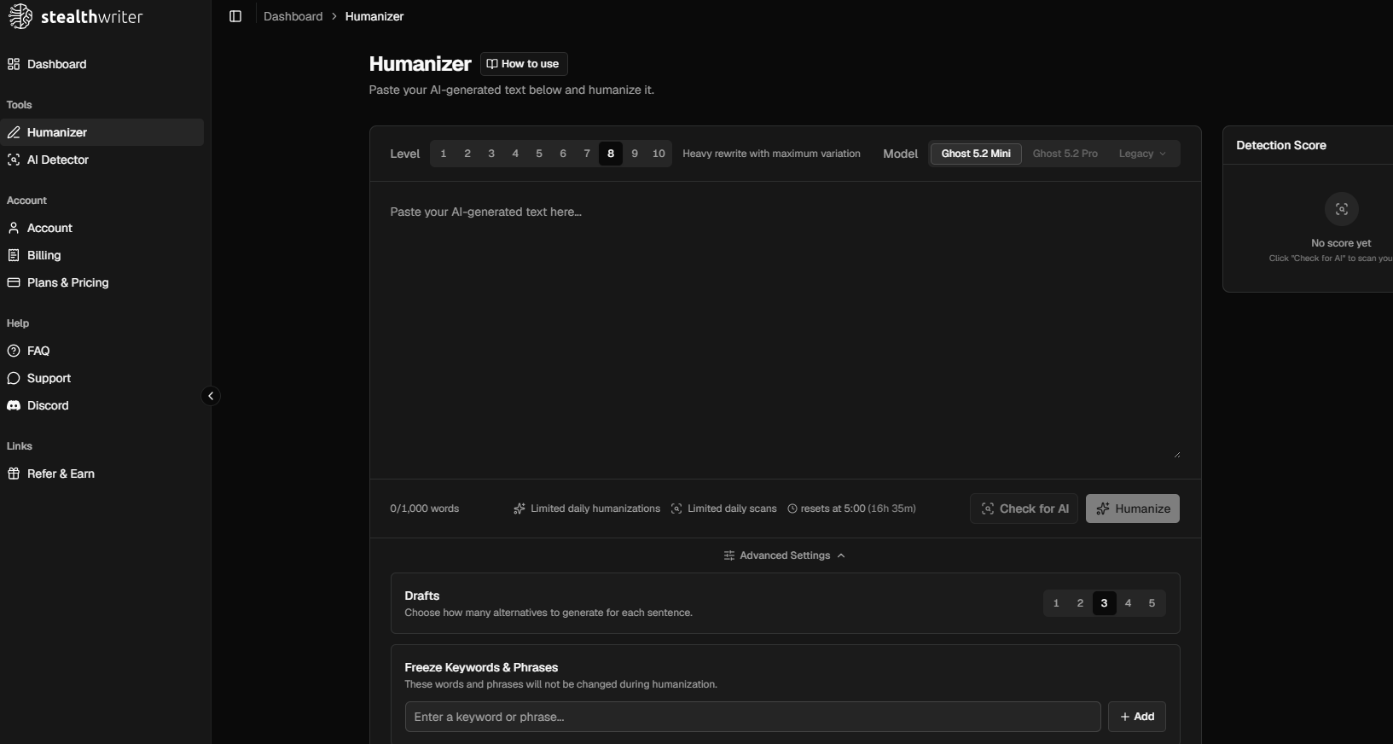The image size is (1393, 744).
Task: Open the Billing page
Action: tap(102, 255)
